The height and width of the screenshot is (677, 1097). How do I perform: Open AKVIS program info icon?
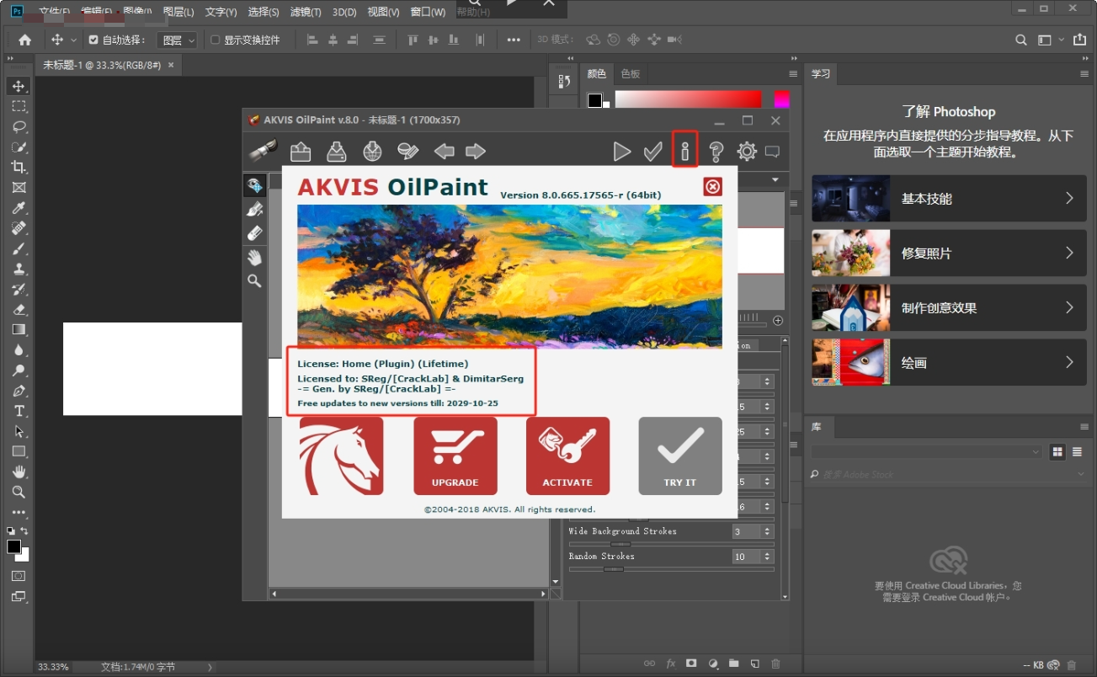[684, 151]
